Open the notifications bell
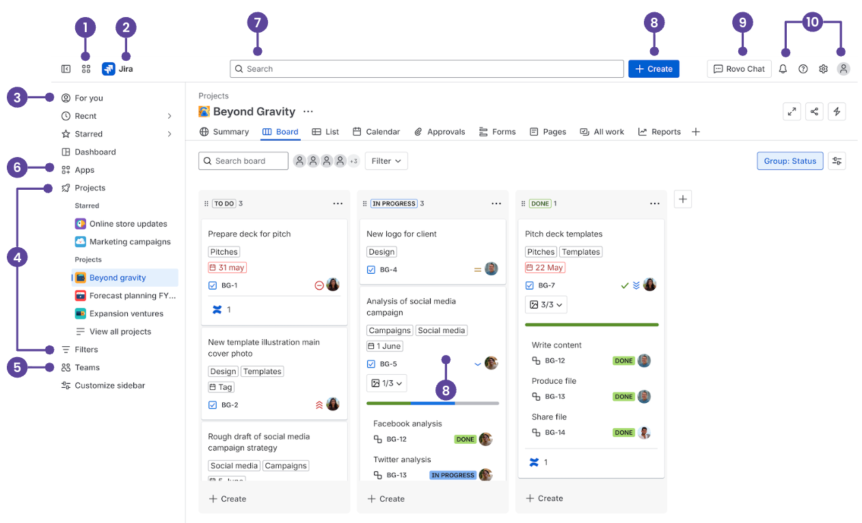862x523 pixels. point(783,69)
